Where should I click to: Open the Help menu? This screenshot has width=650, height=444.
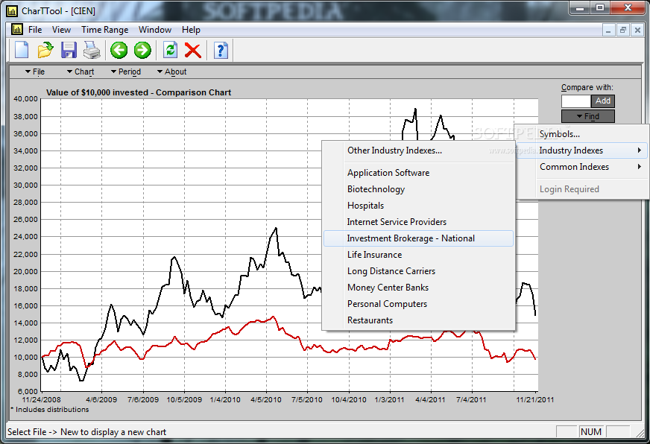coord(191,30)
